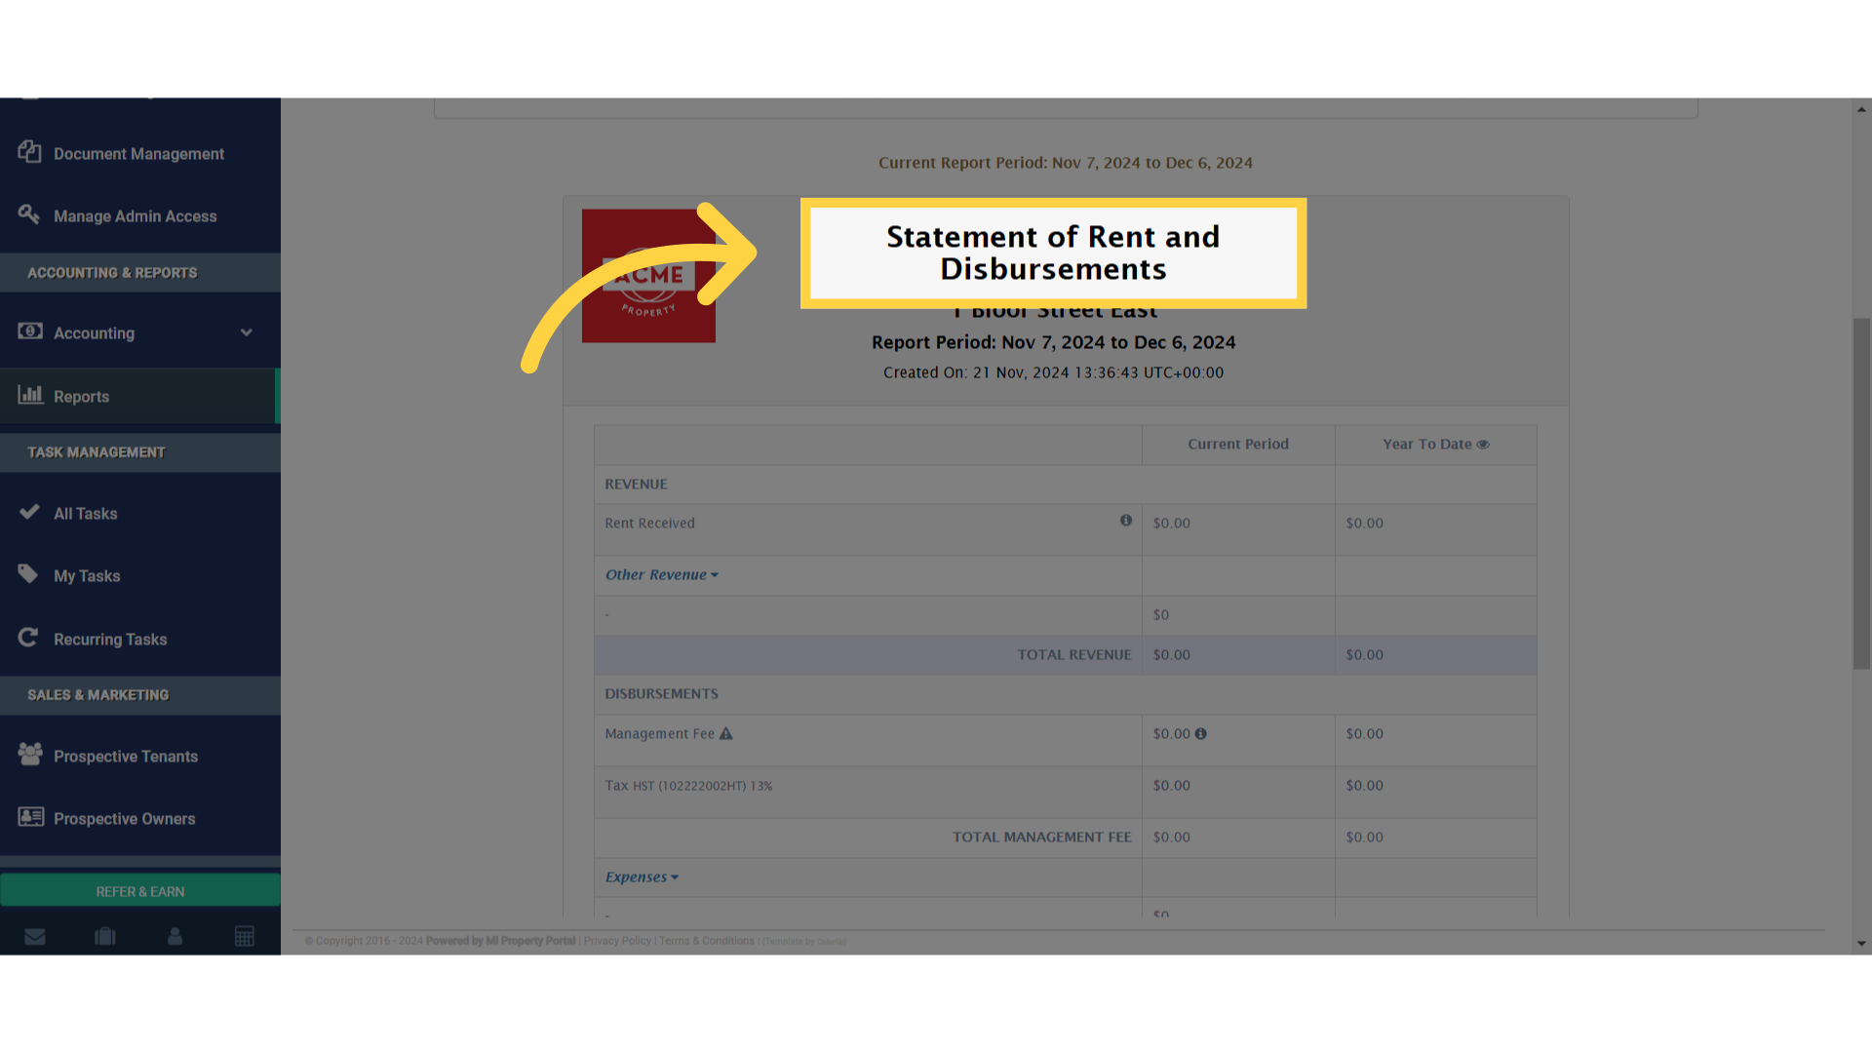Screen dimensions: 1872x1053
Task: Click the Recurring Tasks refresh icon
Action: point(28,637)
